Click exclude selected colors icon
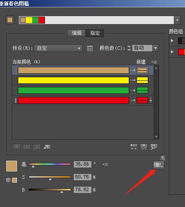Screen dimensions: 185x207 37,147
